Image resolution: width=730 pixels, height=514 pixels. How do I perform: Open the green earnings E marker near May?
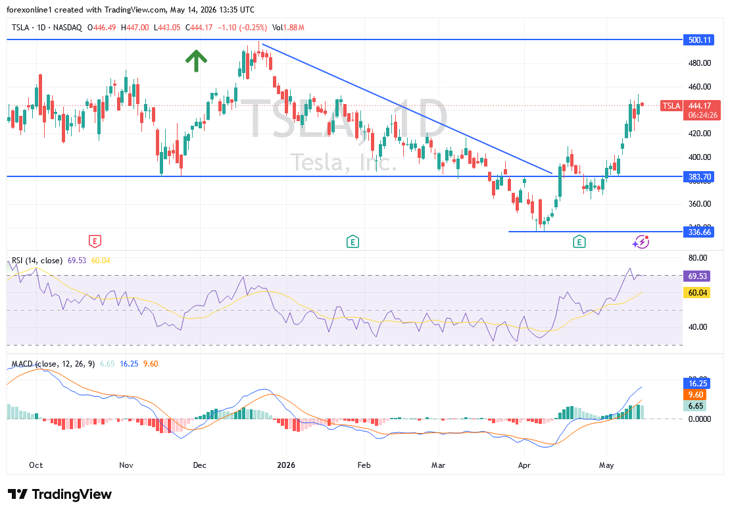[579, 242]
